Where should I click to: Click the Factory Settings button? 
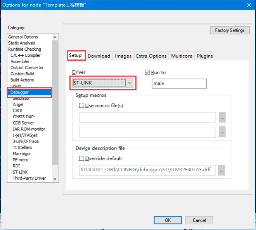pos(230,30)
